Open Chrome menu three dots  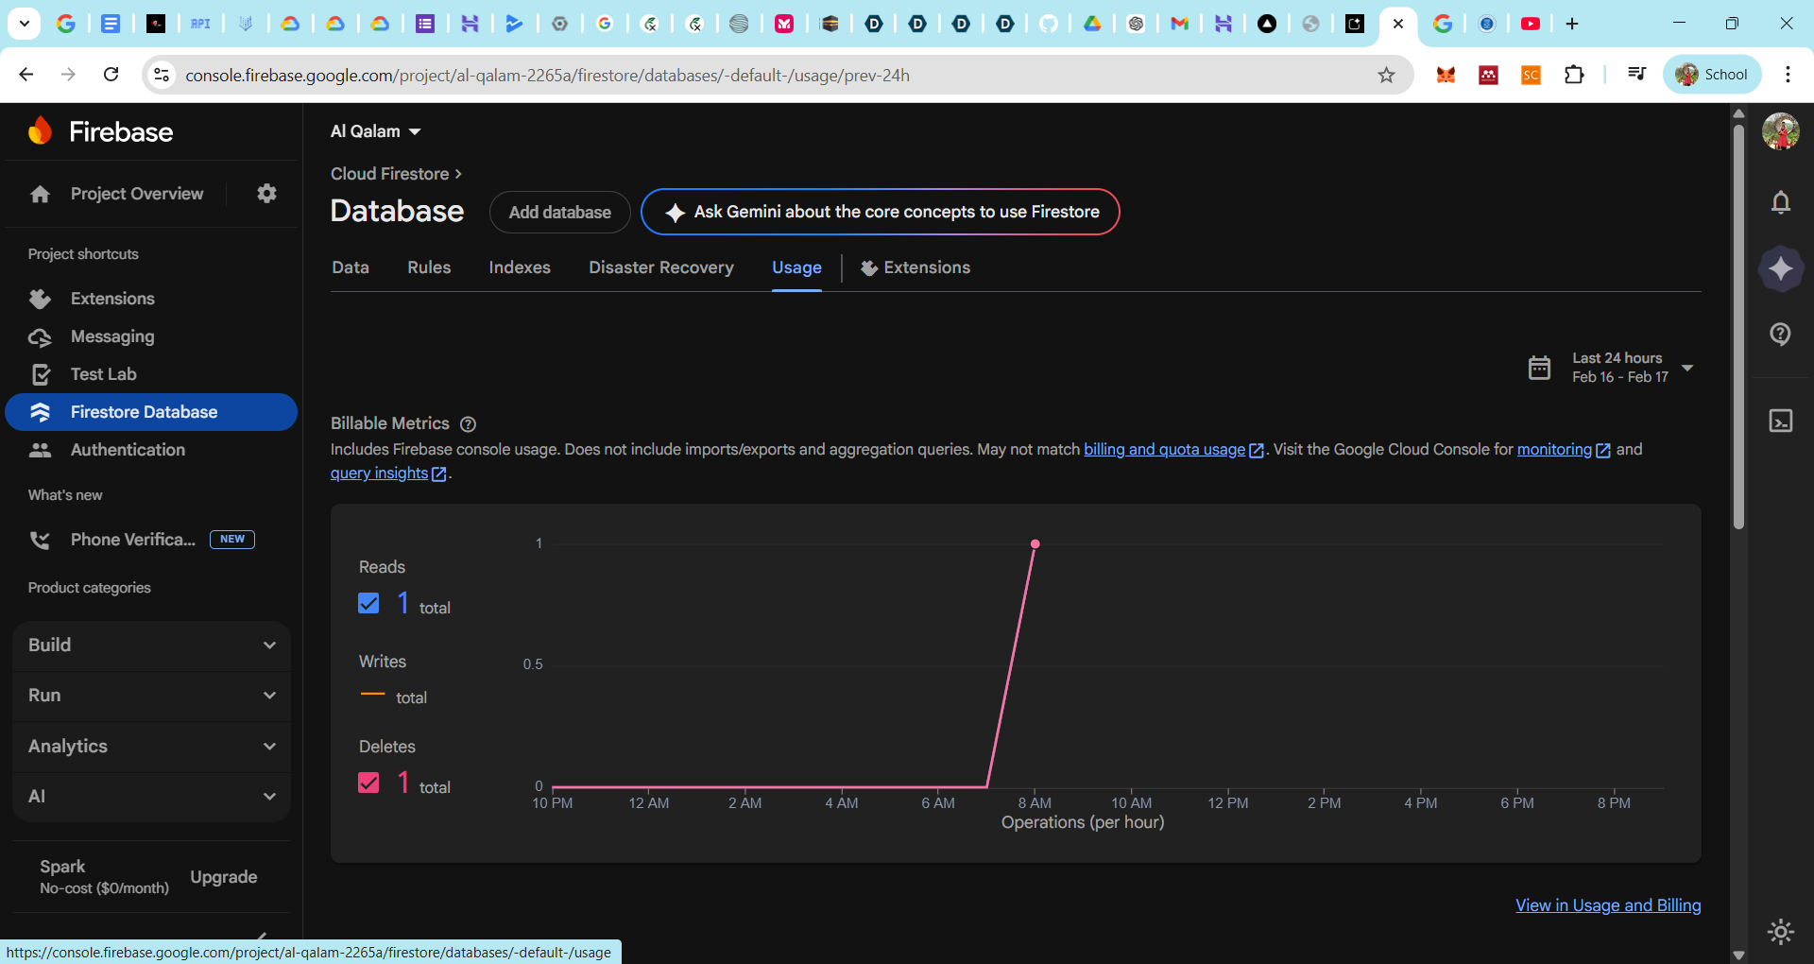[1788, 75]
